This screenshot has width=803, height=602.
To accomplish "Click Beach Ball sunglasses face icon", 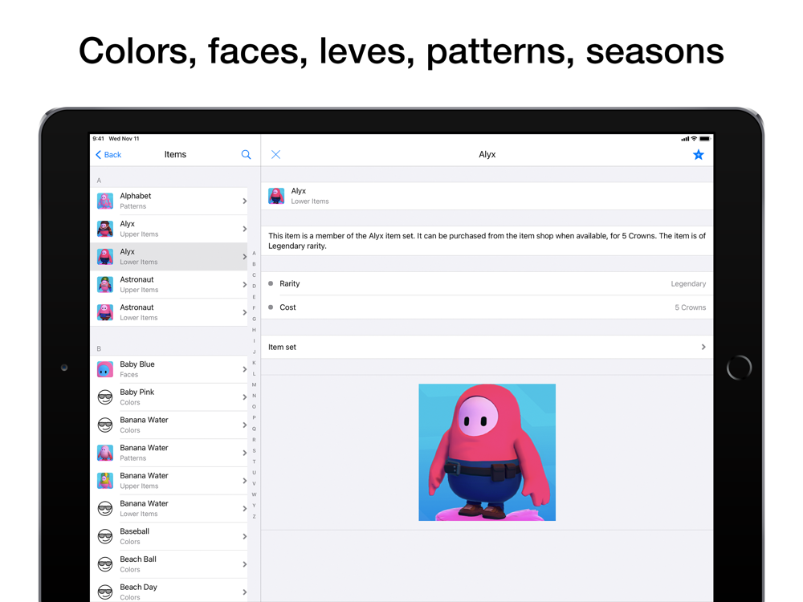I will (x=105, y=564).
